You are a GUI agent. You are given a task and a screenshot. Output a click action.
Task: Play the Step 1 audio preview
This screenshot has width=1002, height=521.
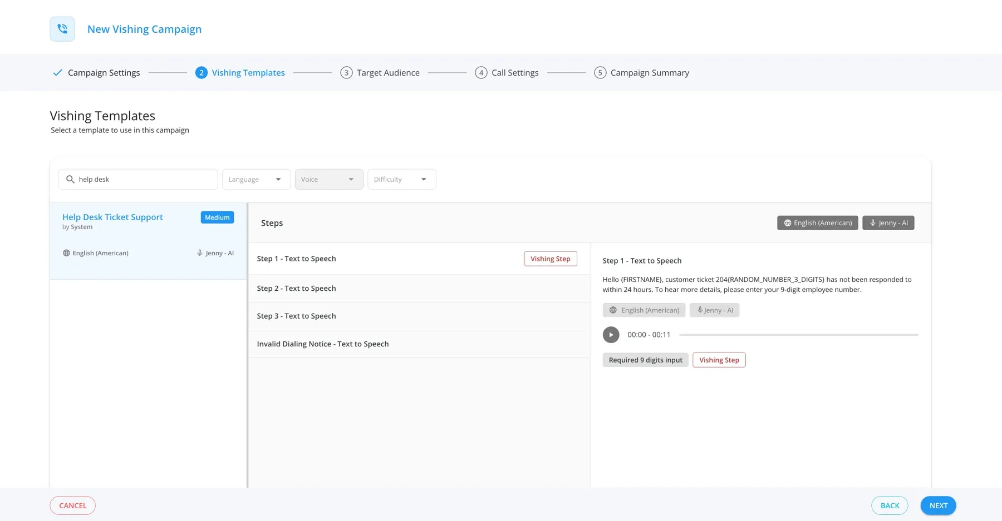tap(611, 335)
